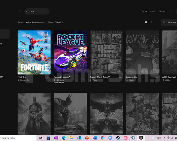
Task: Open the Among Us cover thumbnail
Action: tap(143, 52)
